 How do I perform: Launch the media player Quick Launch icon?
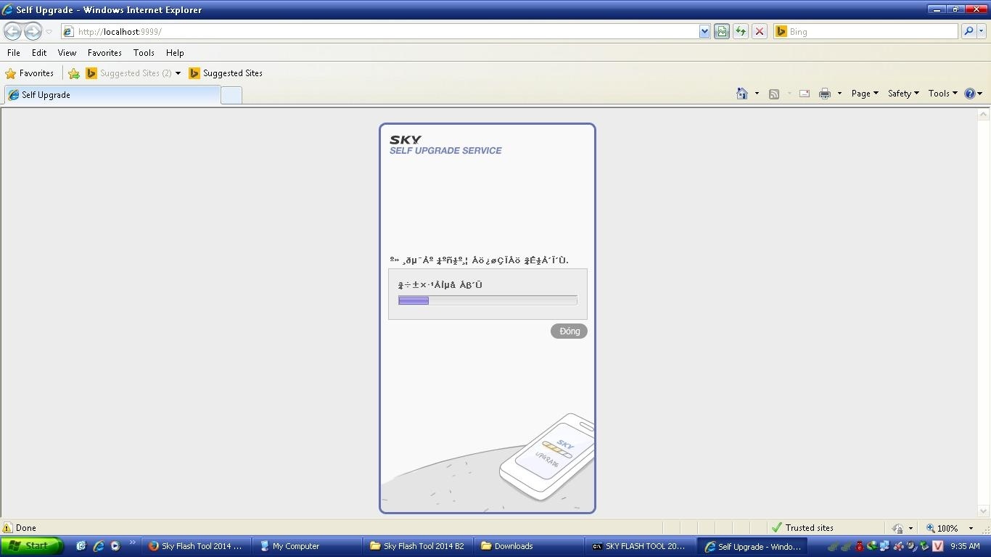click(x=115, y=546)
